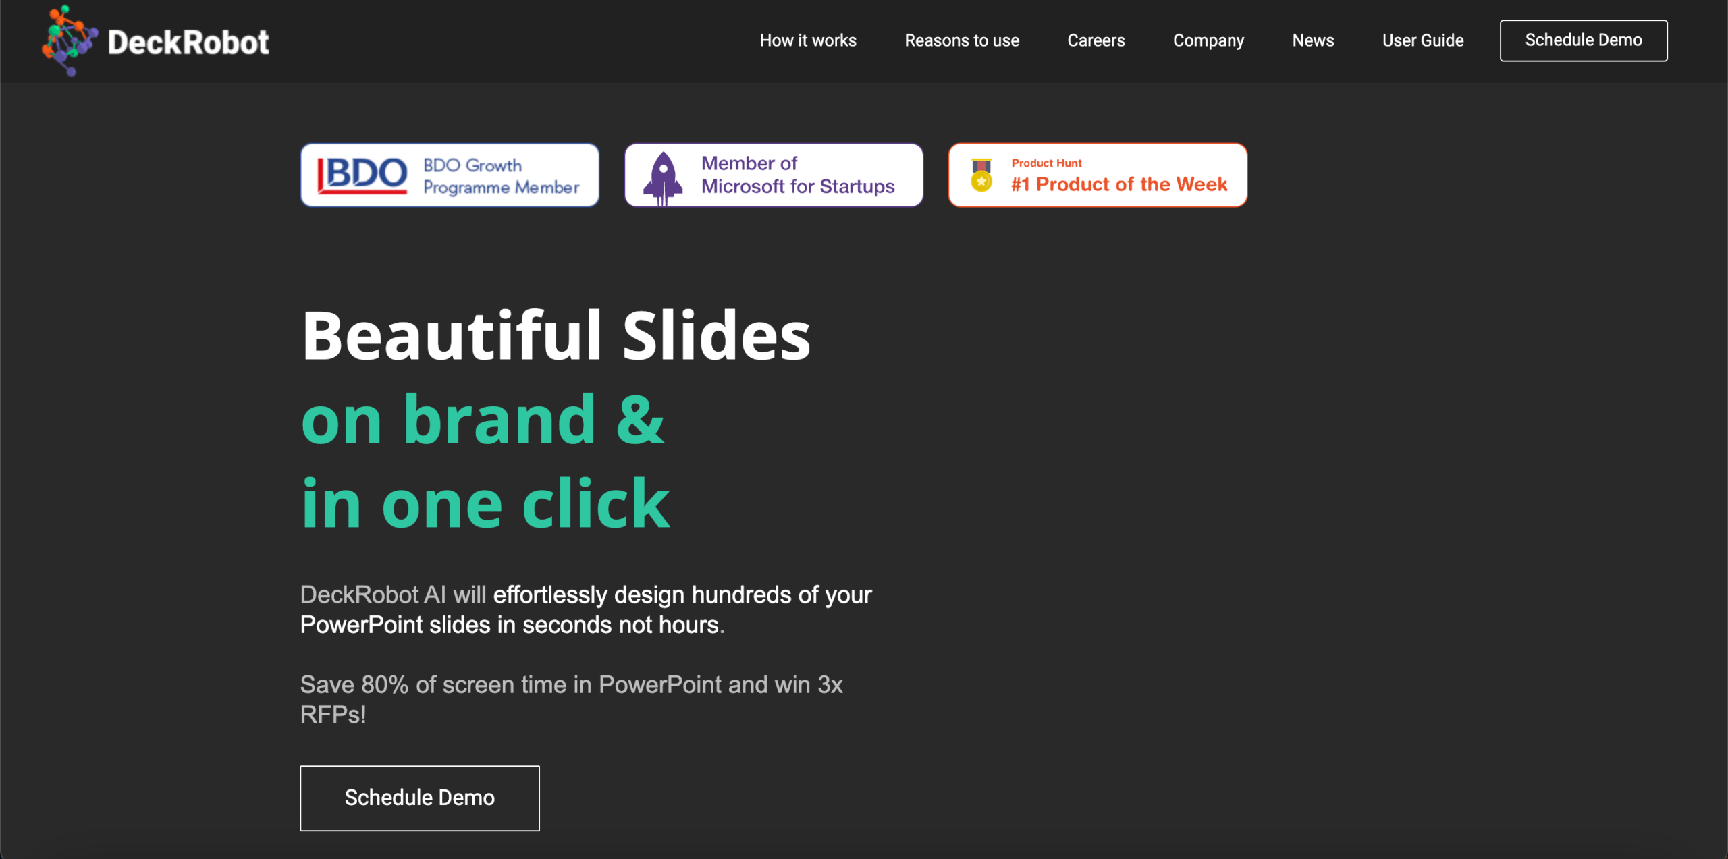Viewport: 1728px width, 859px height.
Task: Click the DeckRobot molecule logo icon
Action: tap(68, 40)
